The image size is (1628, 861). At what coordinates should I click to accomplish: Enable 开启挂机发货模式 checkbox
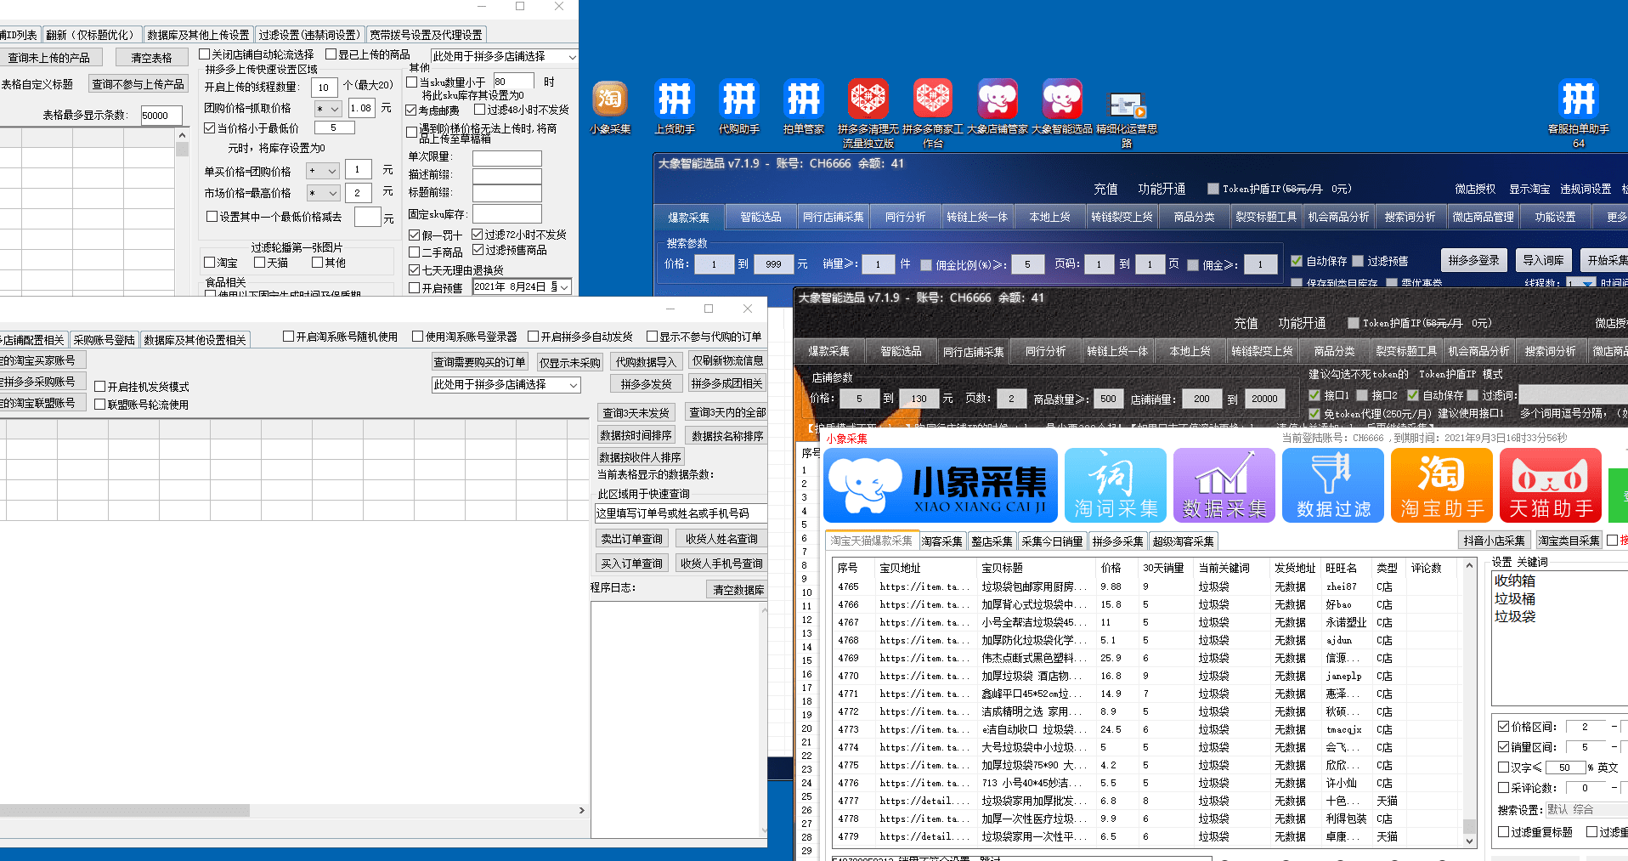point(100,387)
